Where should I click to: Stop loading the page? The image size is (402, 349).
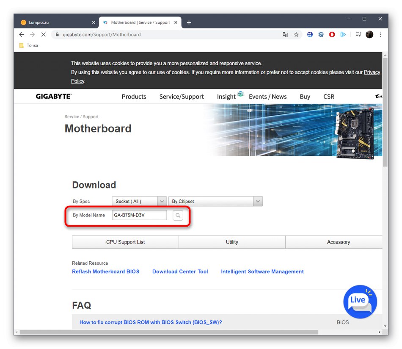[43, 34]
